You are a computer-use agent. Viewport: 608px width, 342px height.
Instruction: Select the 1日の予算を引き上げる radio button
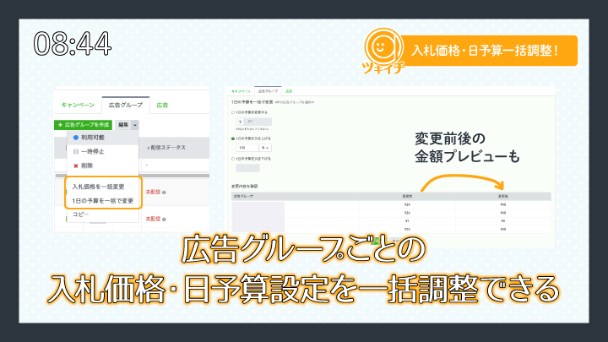233,138
